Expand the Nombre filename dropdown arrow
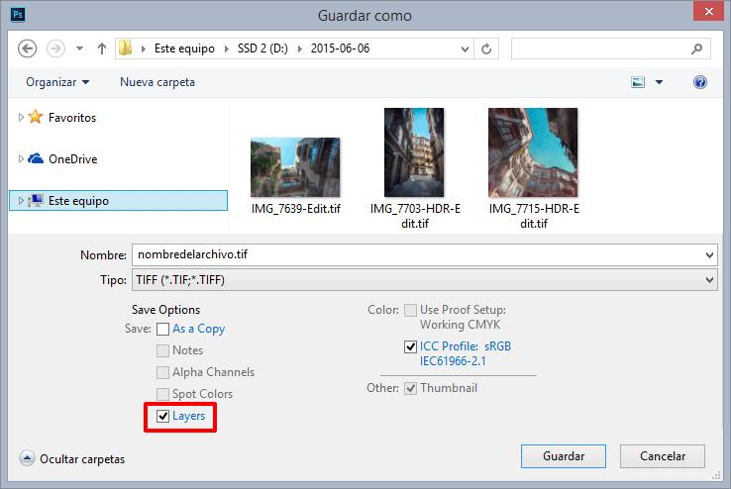This screenshot has width=731, height=489. [708, 255]
